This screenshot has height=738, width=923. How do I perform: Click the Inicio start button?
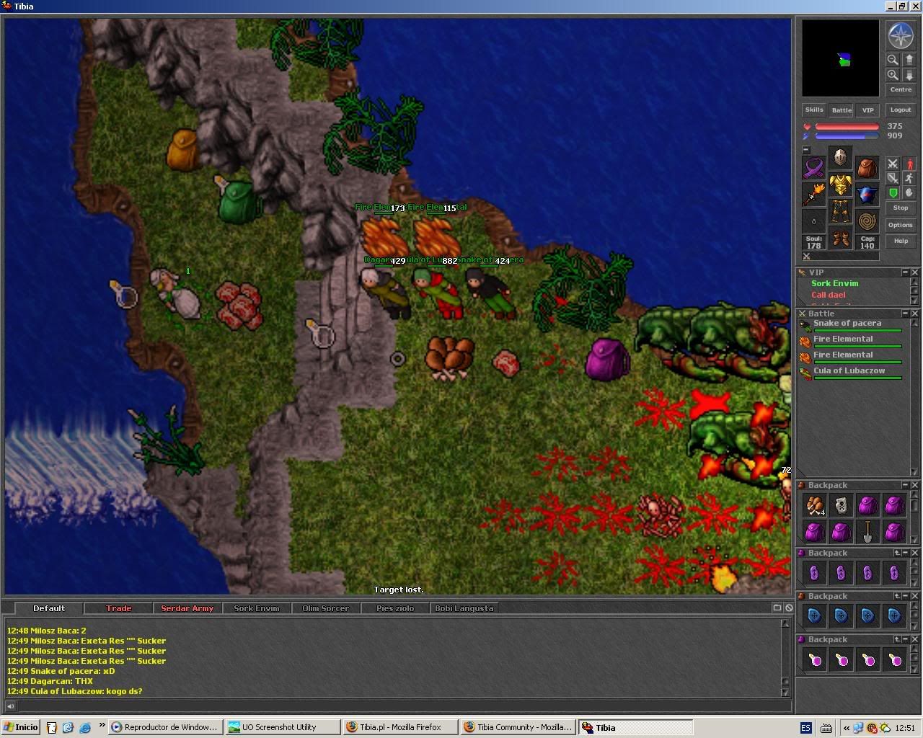(x=21, y=727)
